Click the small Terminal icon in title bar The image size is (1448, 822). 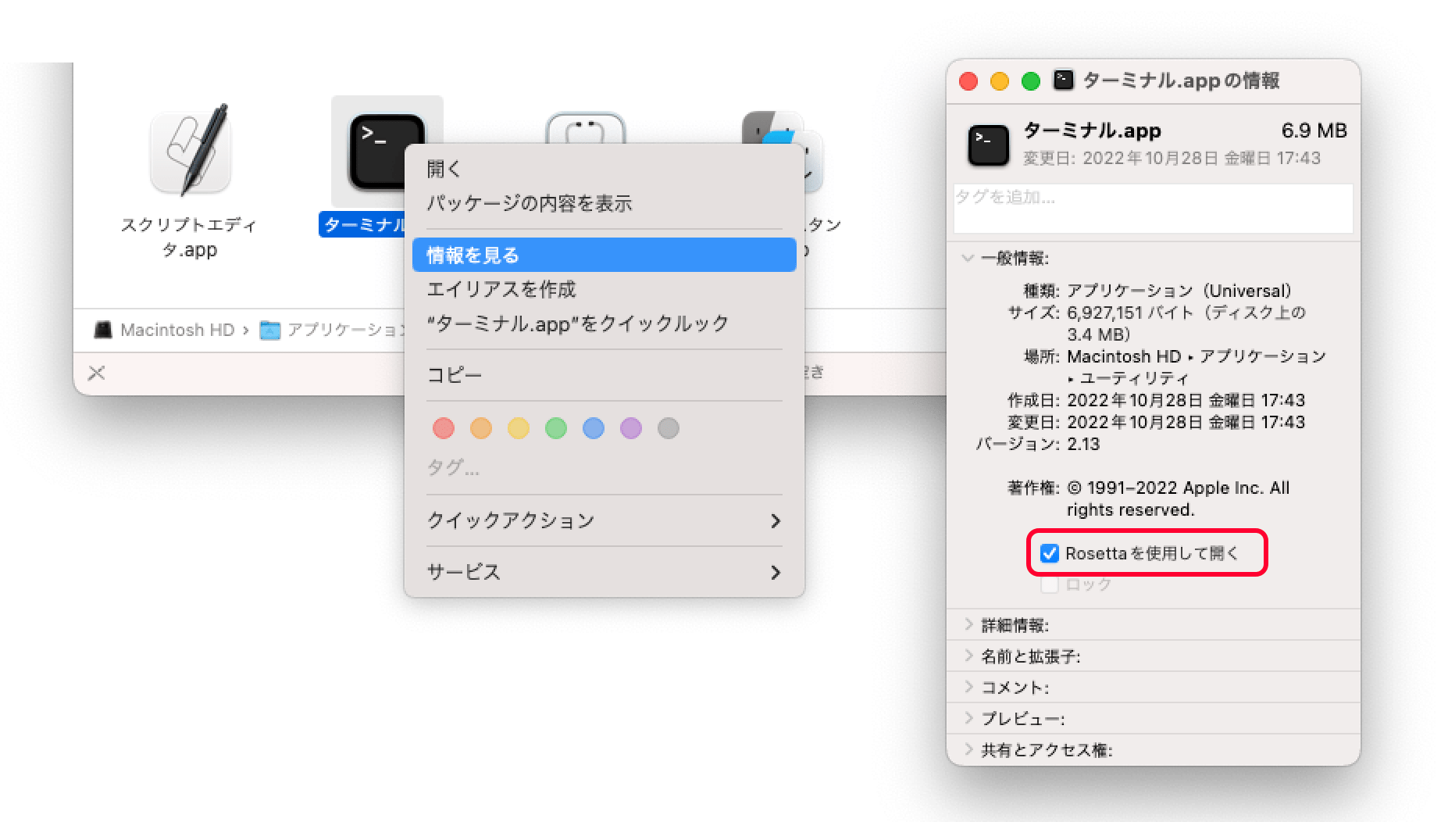point(1063,80)
